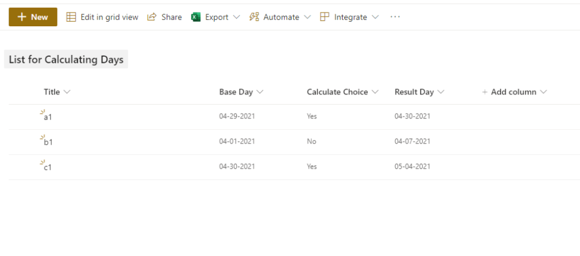Click the Share arrow icon

(152, 17)
